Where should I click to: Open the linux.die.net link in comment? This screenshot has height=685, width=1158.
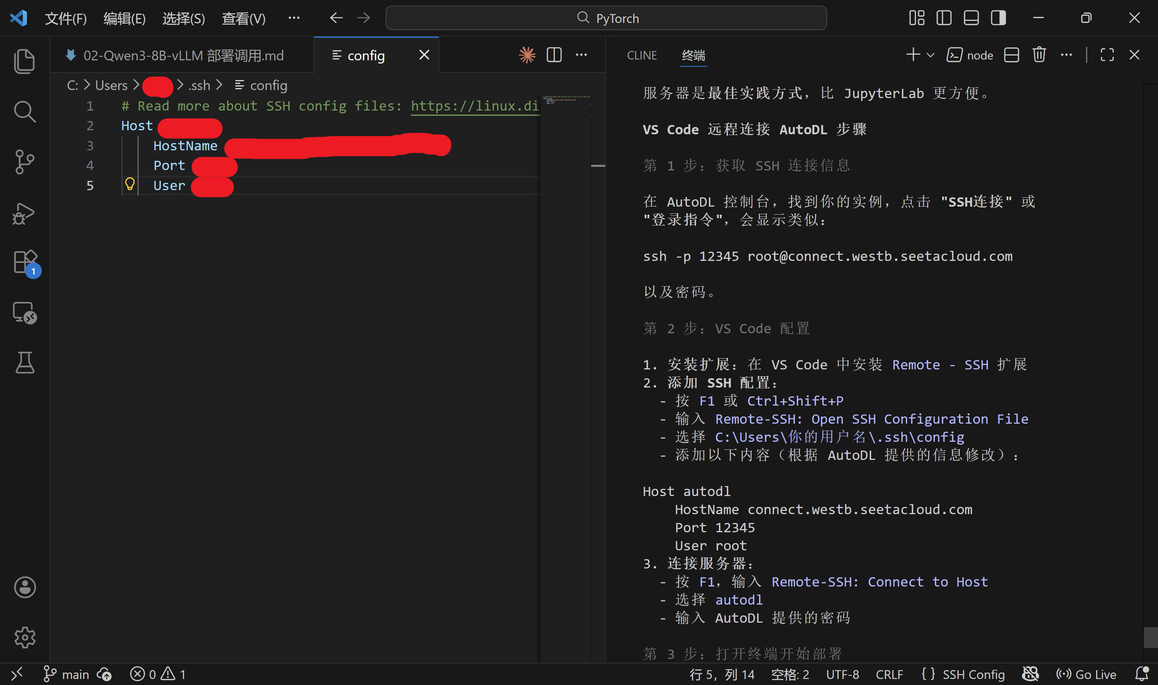[474, 106]
